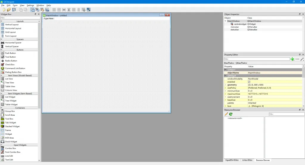Switch to Edit Signals/Slots mode icon
The height and width of the screenshot is (165, 305).
[x=38, y=10]
